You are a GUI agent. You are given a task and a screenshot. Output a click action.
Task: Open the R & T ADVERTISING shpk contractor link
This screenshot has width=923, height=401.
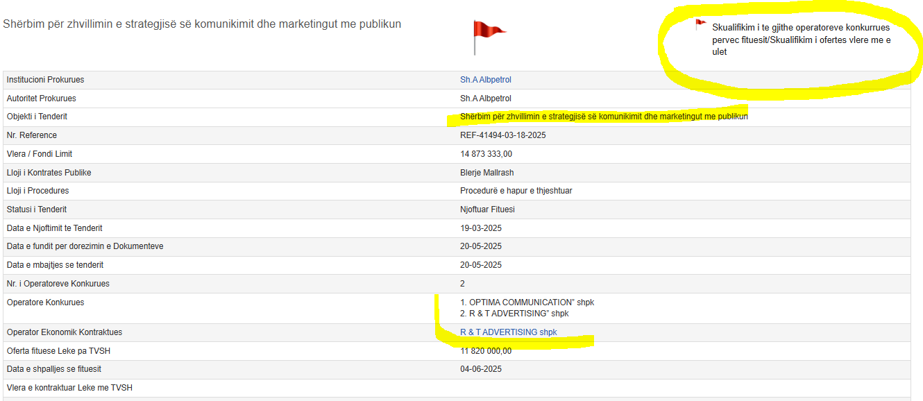click(x=508, y=332)
